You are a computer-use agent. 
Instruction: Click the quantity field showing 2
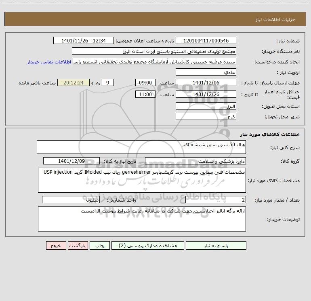pos(216,200)
